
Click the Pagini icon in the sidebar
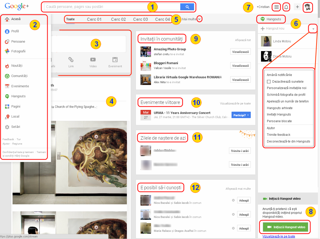tap(7, 107)
